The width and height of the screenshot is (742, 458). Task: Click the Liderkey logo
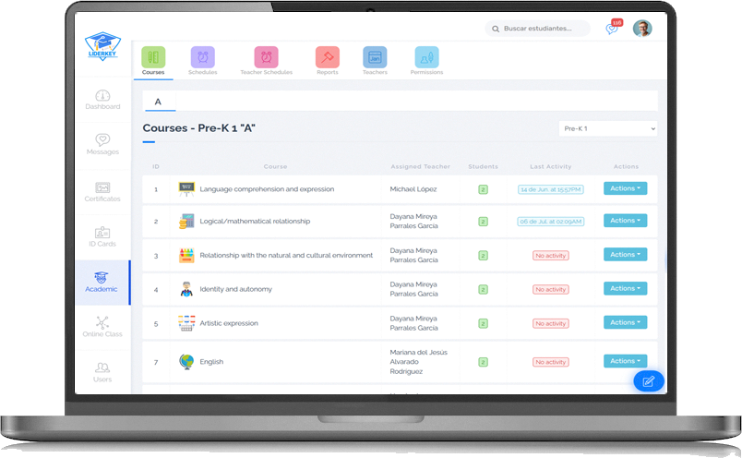[x=102, y=46]
